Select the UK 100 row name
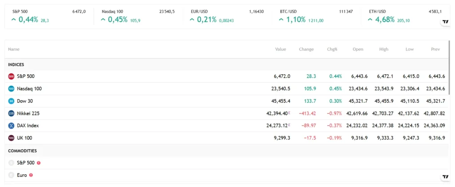This screenshot has height=187, width=455. point(24,138)
